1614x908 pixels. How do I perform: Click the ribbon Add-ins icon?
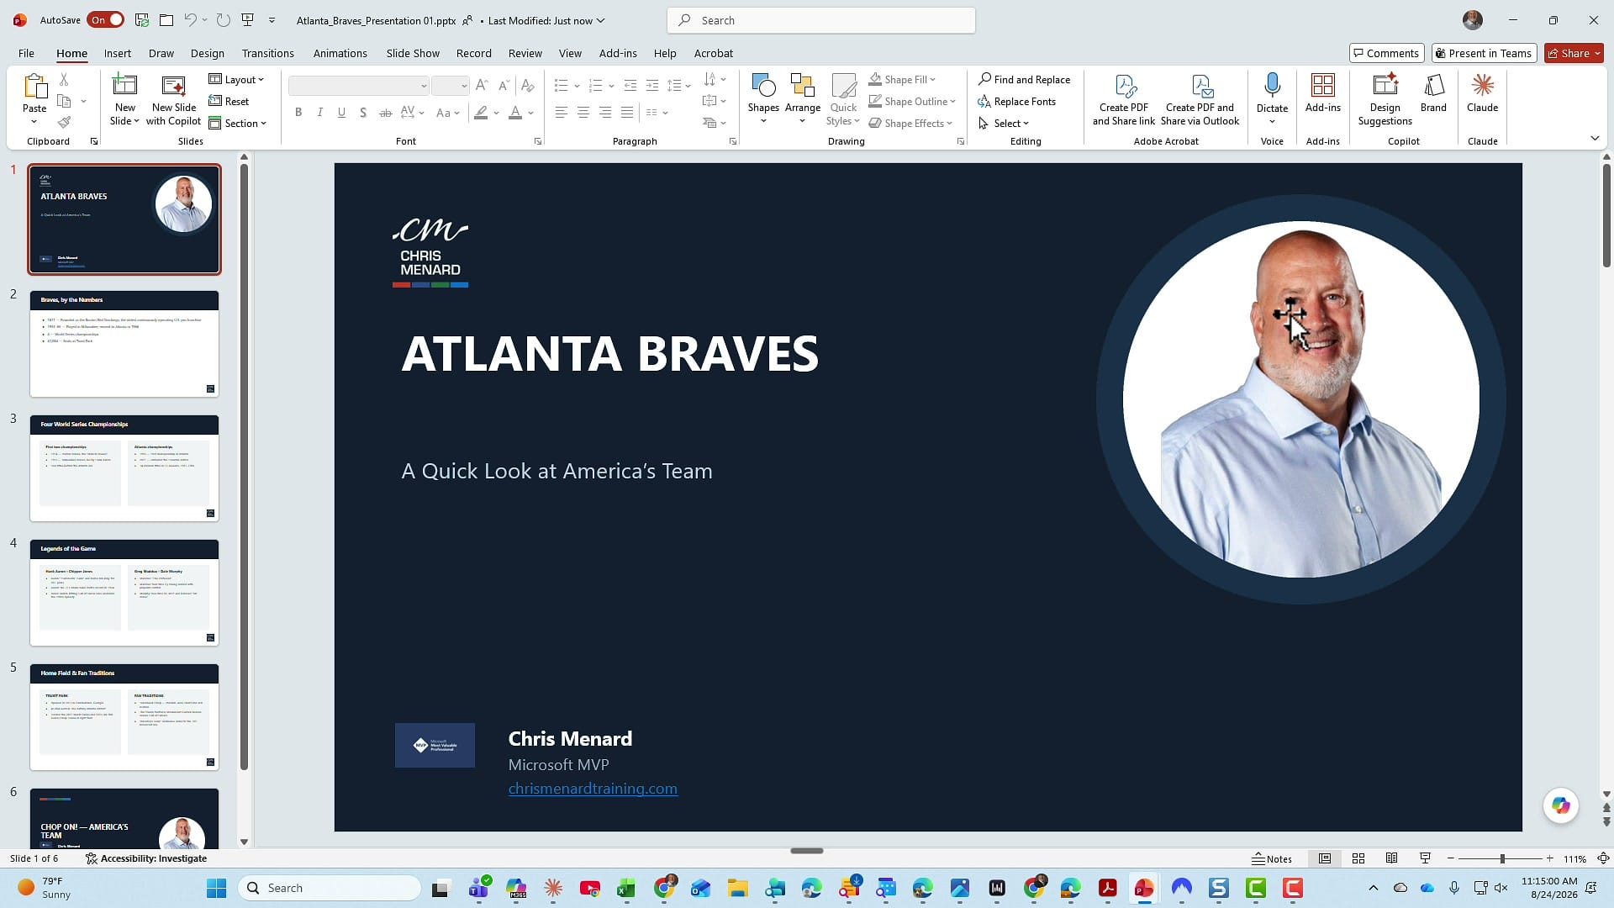[x=1322, y=85]
